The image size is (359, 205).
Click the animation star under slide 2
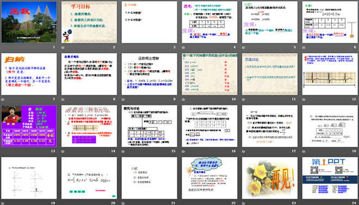[x=63, y=47]
